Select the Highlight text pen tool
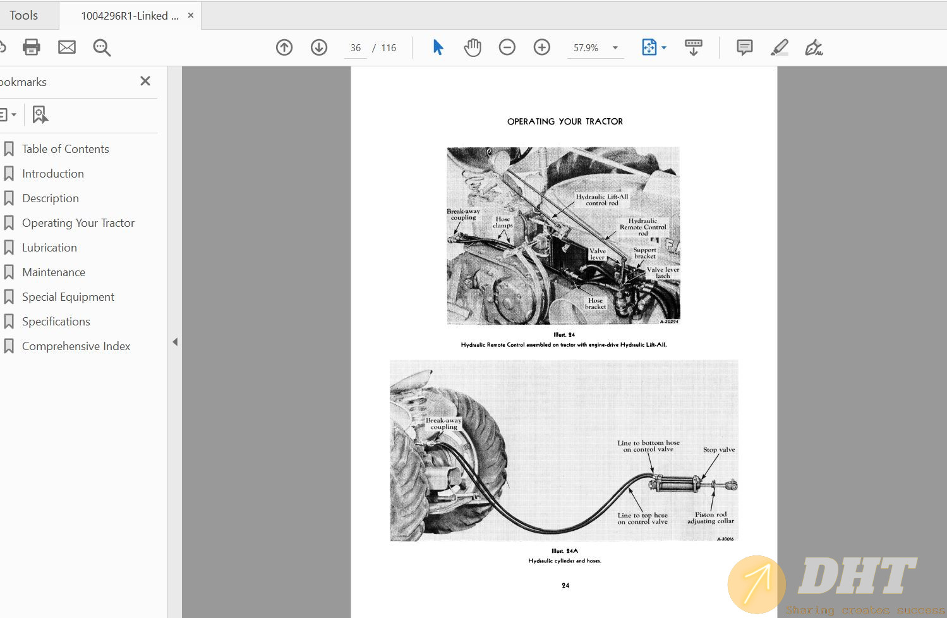The height and width of the screenshot is (618, 947). [x=780, y=47]
